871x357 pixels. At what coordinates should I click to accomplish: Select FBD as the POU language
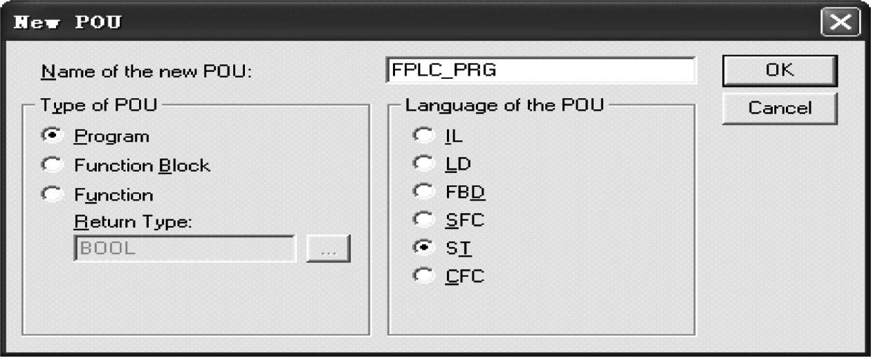coord(422,192)
